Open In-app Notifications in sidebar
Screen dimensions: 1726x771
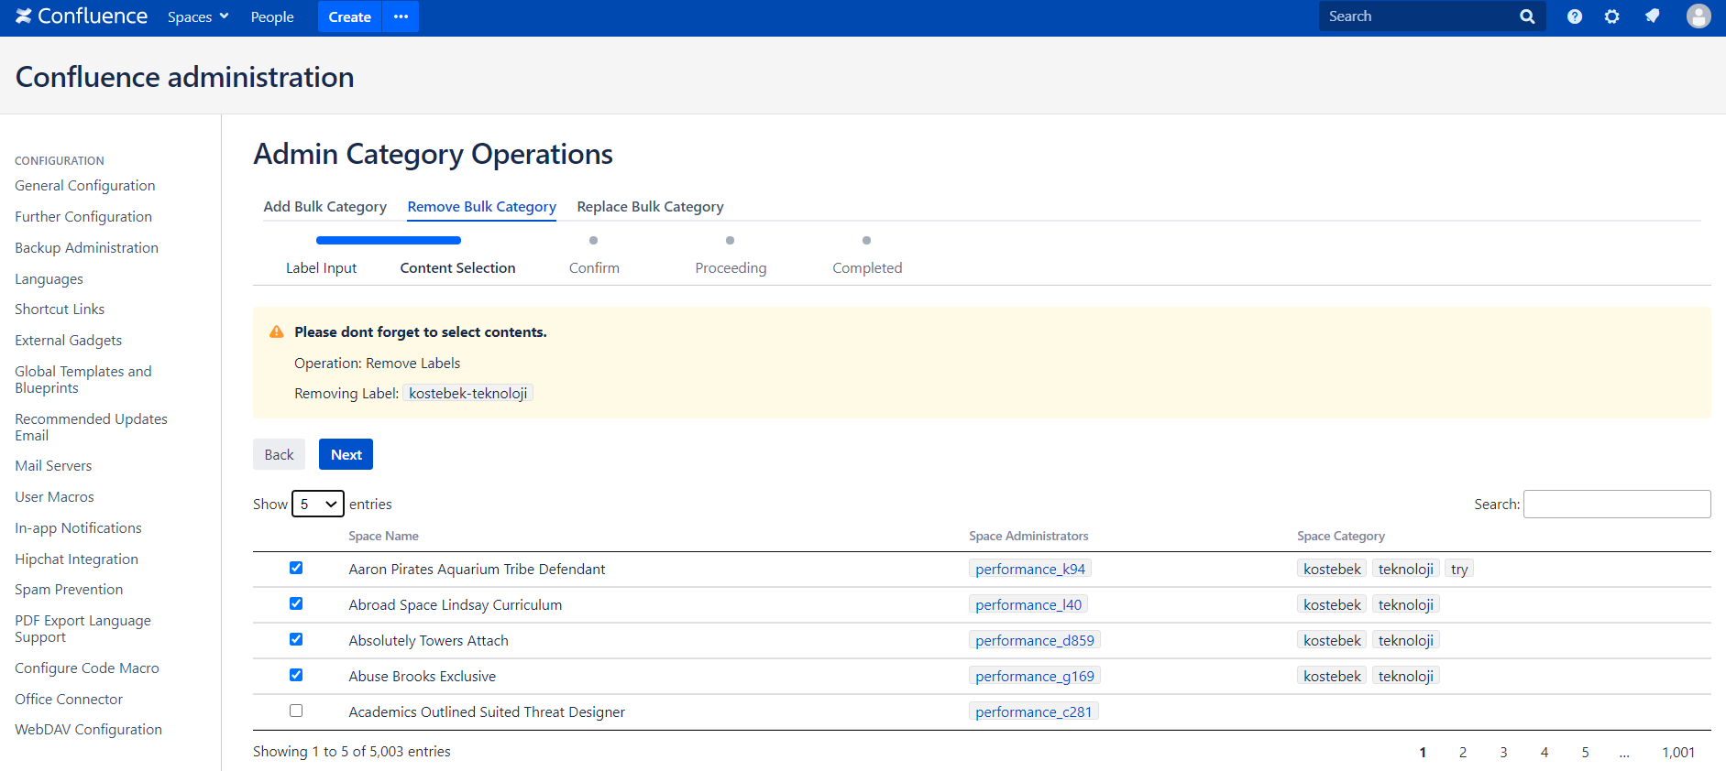point(78,528)
